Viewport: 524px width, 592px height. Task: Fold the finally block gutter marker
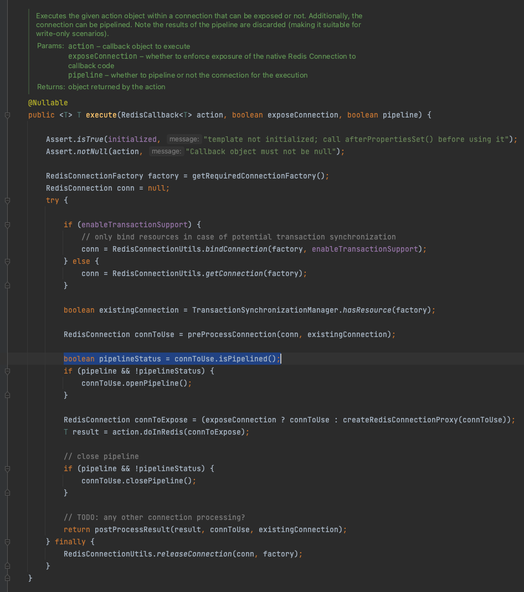pos(7,542)
